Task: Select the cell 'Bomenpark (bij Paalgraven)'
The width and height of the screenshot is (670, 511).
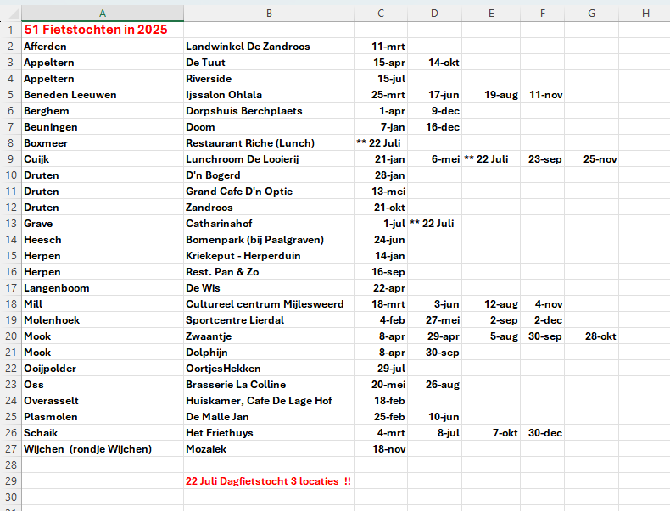Action: pos(269,240)
